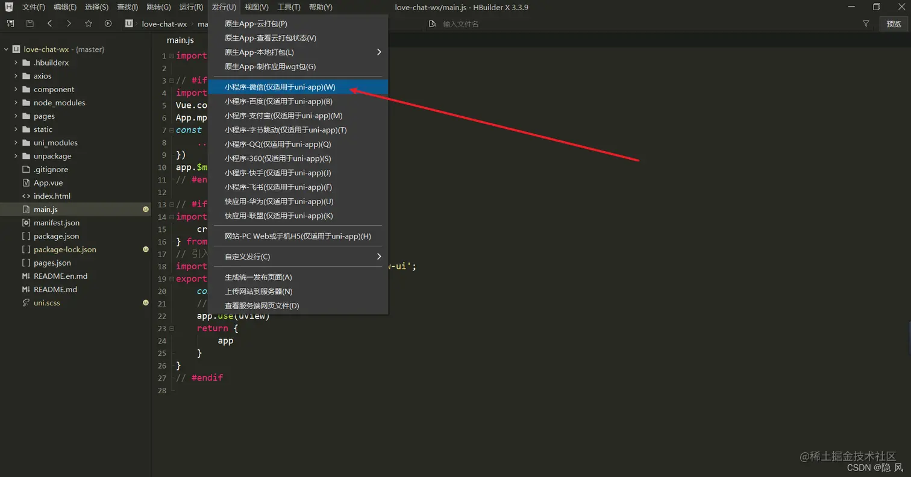
Task: Expand the static folder
Action: click(x=16, y=129)
